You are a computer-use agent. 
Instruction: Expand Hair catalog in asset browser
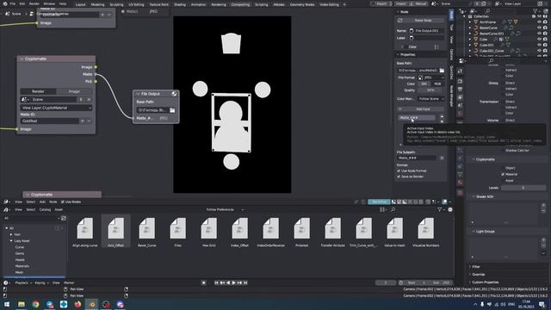click(11, 234)
